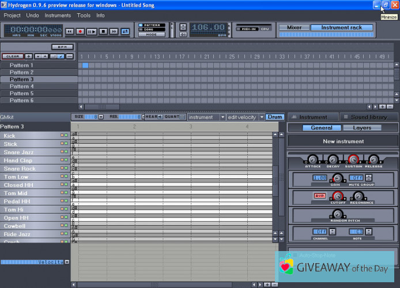Open the pattern SIZE dropdown
This screenshot has width=400, height=288.
tap(101, 117)
